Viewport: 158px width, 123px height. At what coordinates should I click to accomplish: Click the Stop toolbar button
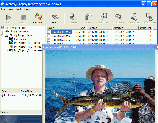[23, 19]
